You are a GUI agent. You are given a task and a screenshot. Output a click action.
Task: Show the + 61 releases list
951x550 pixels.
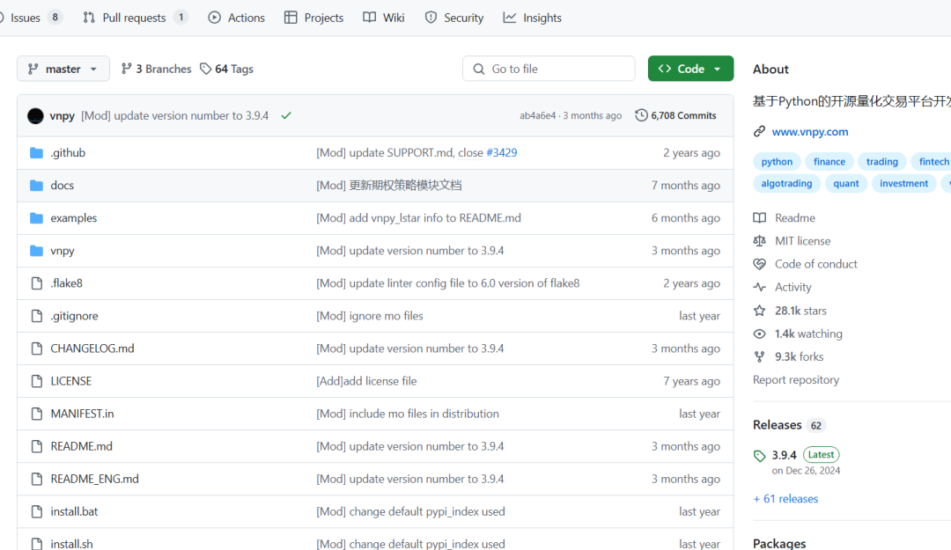click(785, 498)
